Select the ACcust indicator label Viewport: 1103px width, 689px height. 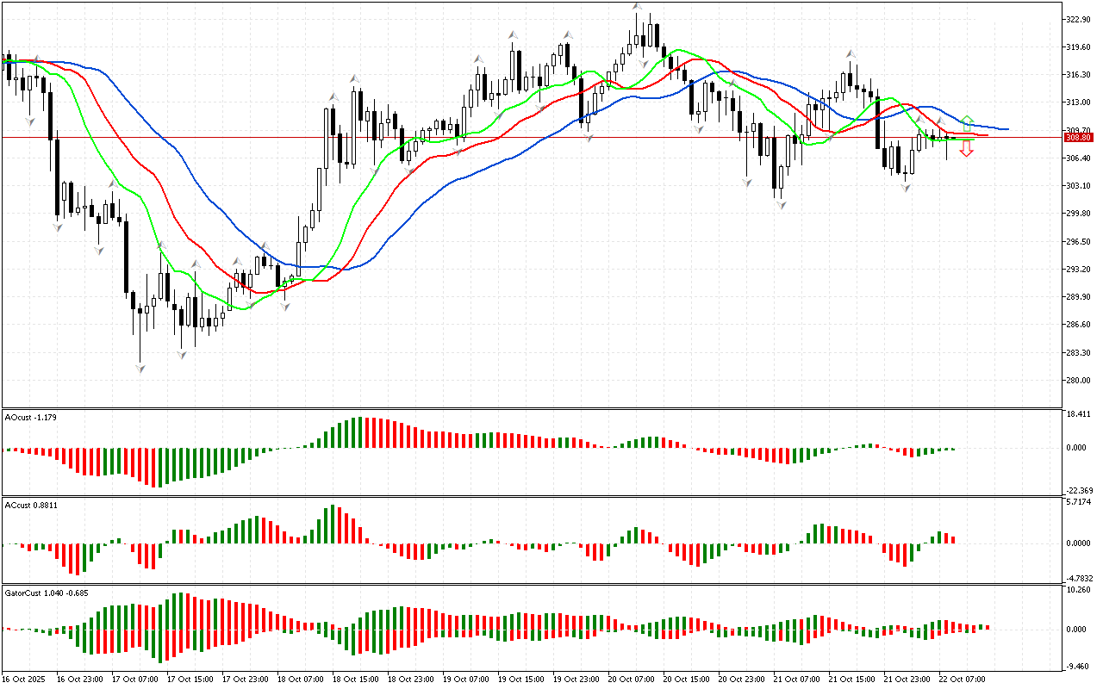[31, 504]
